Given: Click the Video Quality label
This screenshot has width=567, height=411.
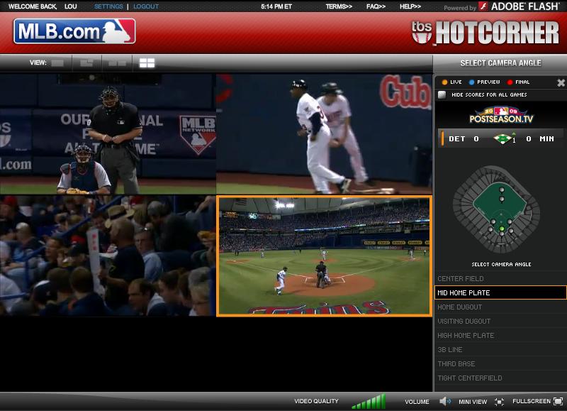Looking at the screenshot, I should [x=316, y=401].
